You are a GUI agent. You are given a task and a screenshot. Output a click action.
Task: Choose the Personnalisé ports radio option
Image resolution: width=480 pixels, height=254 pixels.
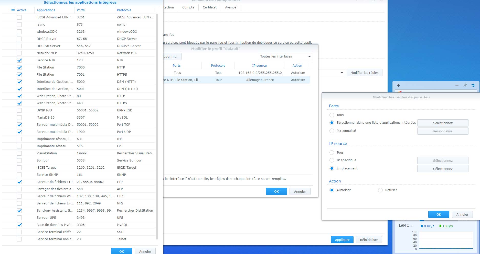click(332, 131)
